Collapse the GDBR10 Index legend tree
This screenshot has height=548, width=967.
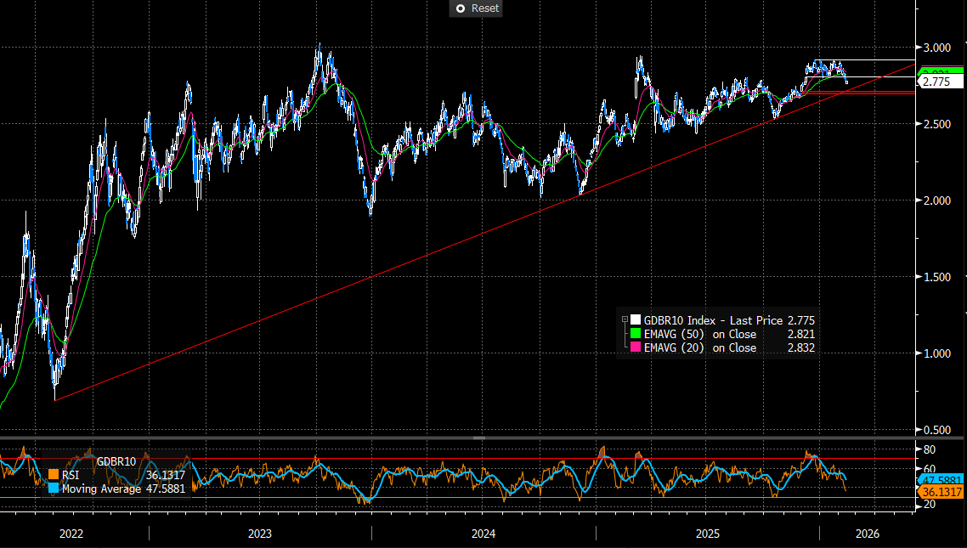click(625, 320)
